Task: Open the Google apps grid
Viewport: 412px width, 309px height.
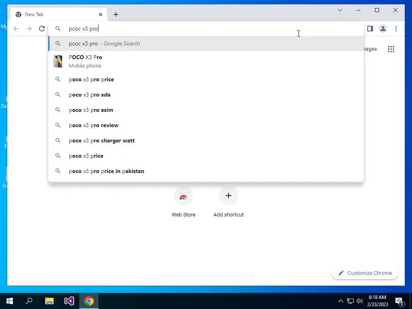Action: click(x=391, y=49)
